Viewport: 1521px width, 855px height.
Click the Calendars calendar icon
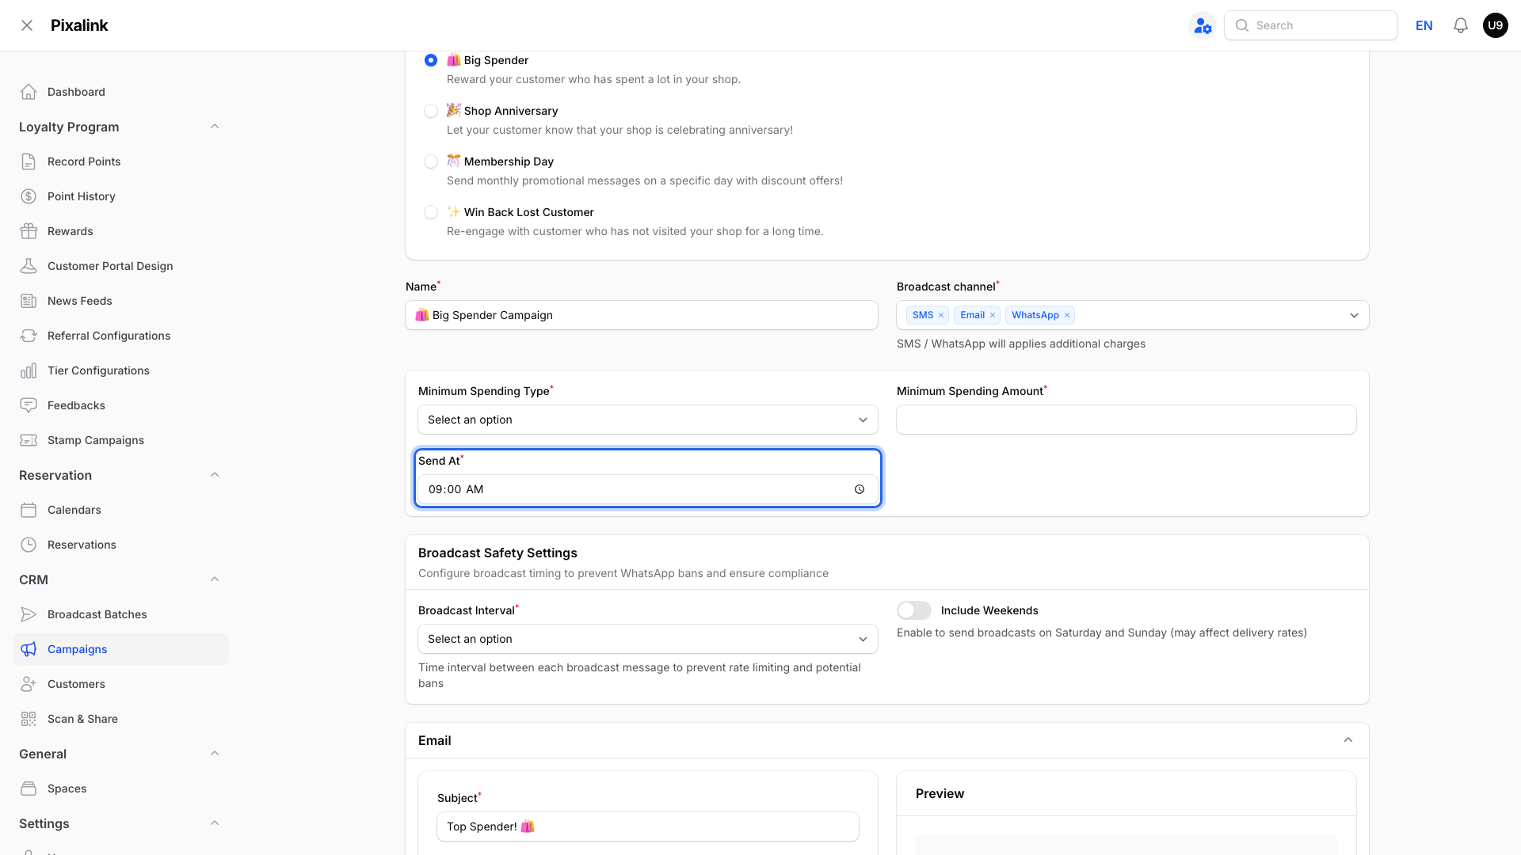[x=29, y=510]
